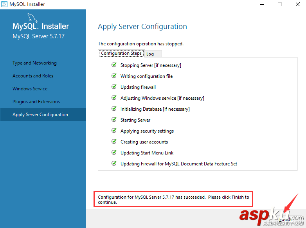The width and height of the screenshot is (306, 228).
Task: Click the configuration succeeded message text
Action: coord(173,199)
